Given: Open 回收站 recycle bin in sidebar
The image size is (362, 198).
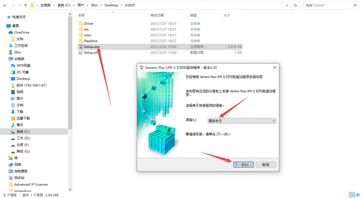Looking at the screenshot, I should pyautogui.click(x=19, y=178).
